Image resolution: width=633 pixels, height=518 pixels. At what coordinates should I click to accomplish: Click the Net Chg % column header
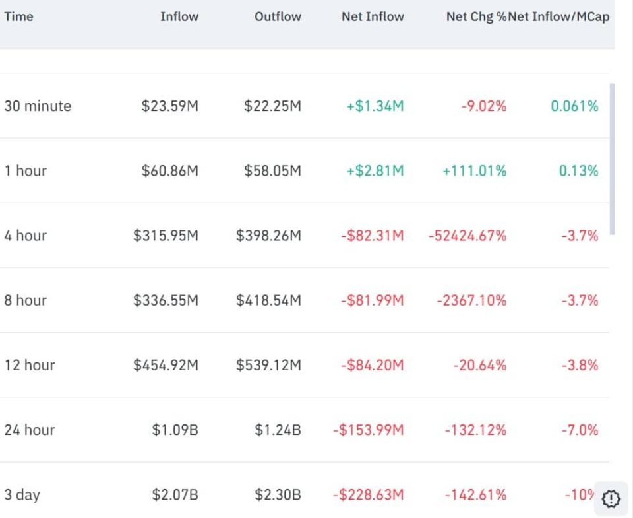point(476,17)
